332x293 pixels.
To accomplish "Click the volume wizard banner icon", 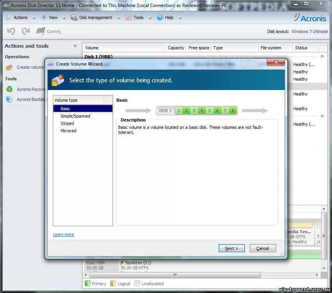I will (x=58, y=80).
